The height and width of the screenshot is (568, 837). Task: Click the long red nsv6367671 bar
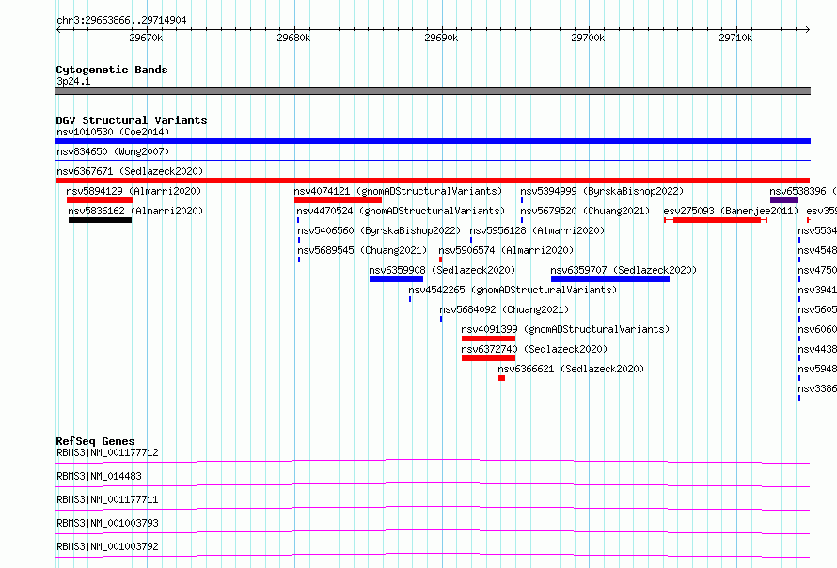[433, 181]
